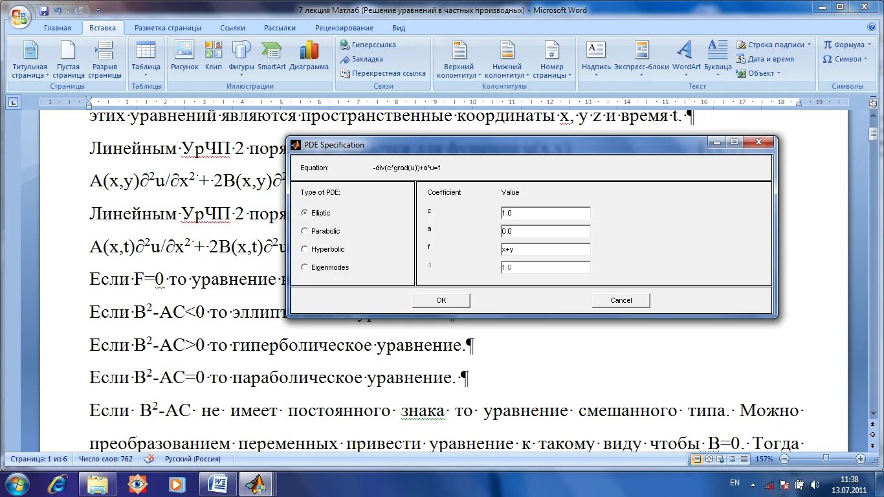Screen dimensions: 884x497
Task: Click Страница: 1 из 6 page indicator
Action: [38, 459]
